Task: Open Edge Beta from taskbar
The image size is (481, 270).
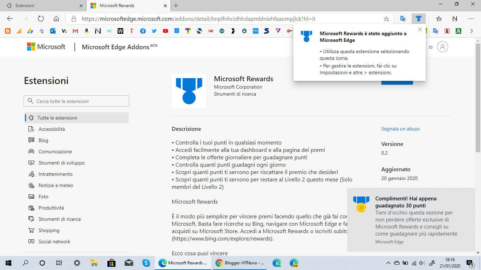Action: coord(277,263)
